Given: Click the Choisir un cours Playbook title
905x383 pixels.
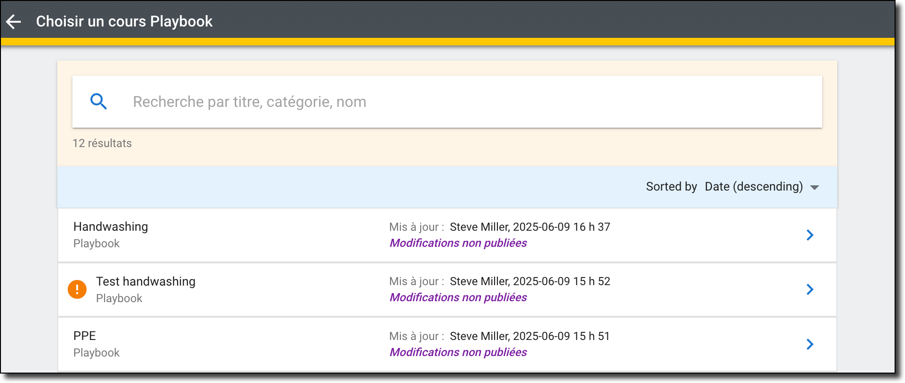Looking at the screenshot, I should (x=124, y=21).
